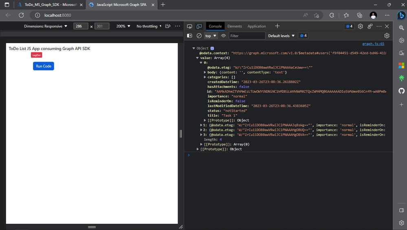Screen dimensions: 407x230
Task: Click the 4 issues badge in tab bar
Action: (x=349, y=26)
